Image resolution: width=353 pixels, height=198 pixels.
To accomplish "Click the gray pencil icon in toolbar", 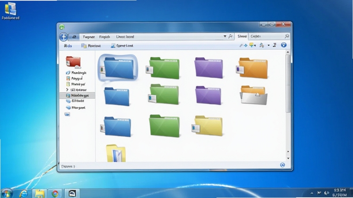I will pyautogui.click(x=240, y=46).
